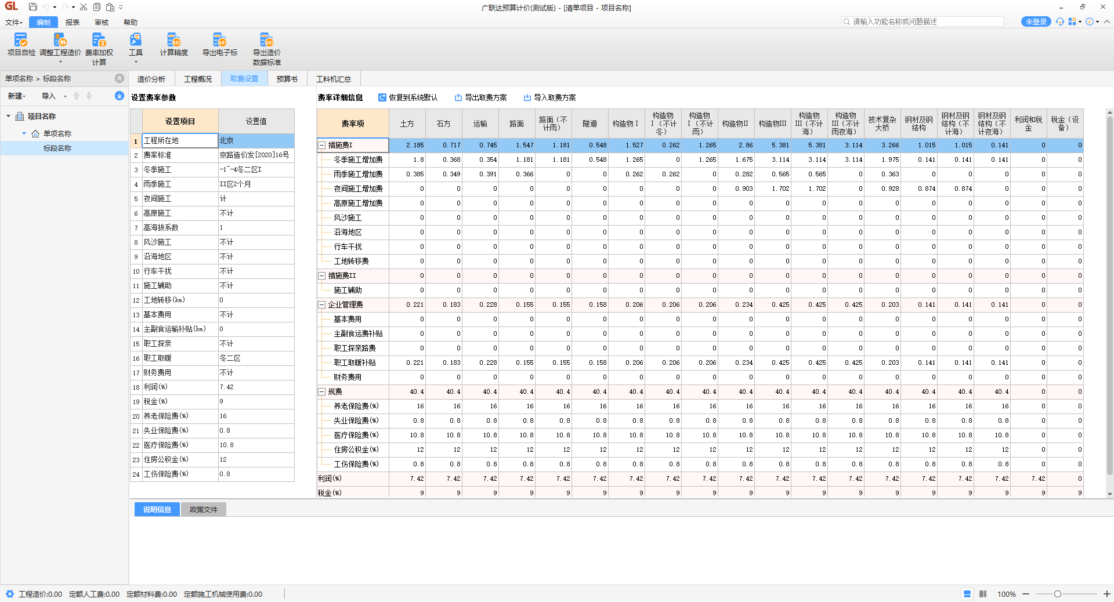Click 导出取费方案 button

point(480,97)
